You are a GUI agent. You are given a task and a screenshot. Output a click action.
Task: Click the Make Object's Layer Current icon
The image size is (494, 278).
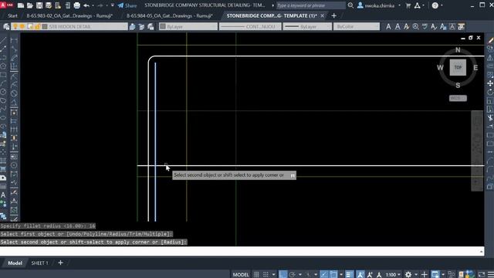(x=132, y=27)
